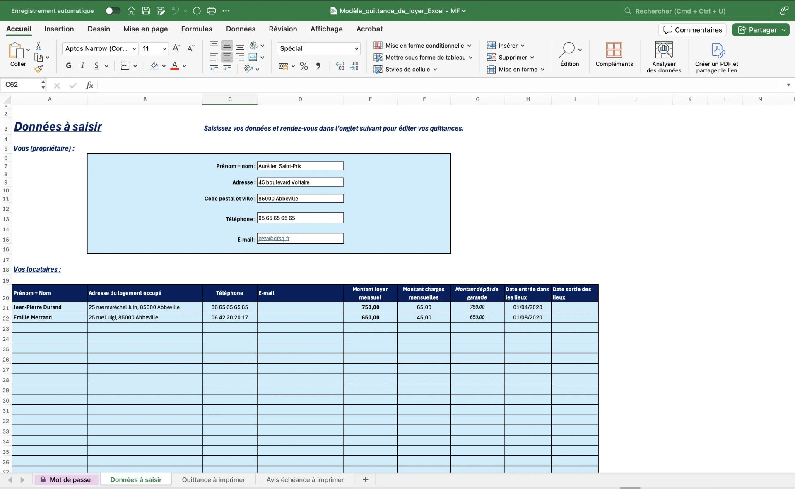Click the Prénom + nom field Aurélien Saint-Prix

pos(300,166)
